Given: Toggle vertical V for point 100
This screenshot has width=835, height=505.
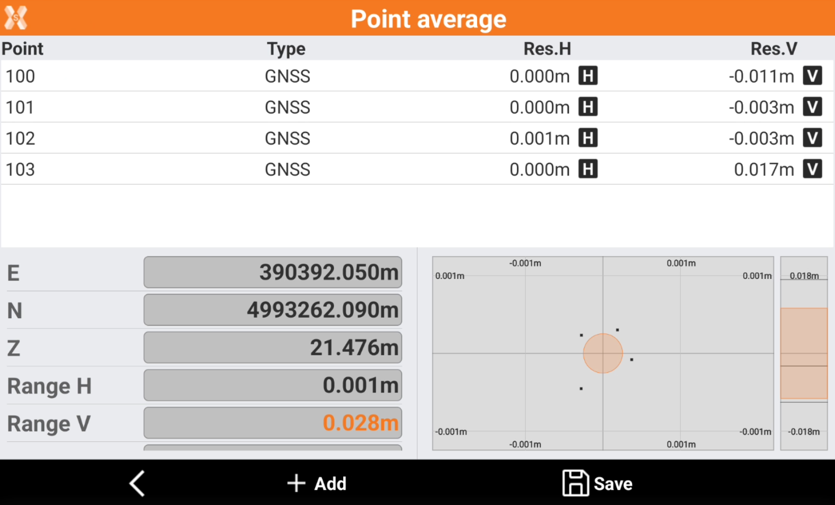Looking at the screenshot, I should point(812,76).
